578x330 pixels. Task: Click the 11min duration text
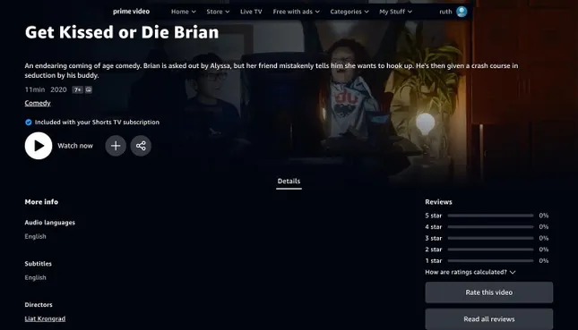pos(35,89)
